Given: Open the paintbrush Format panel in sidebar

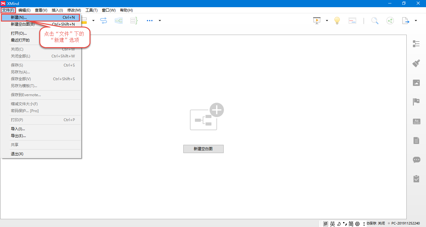Looking at the screenshot, I should click(x=416, y=63).
